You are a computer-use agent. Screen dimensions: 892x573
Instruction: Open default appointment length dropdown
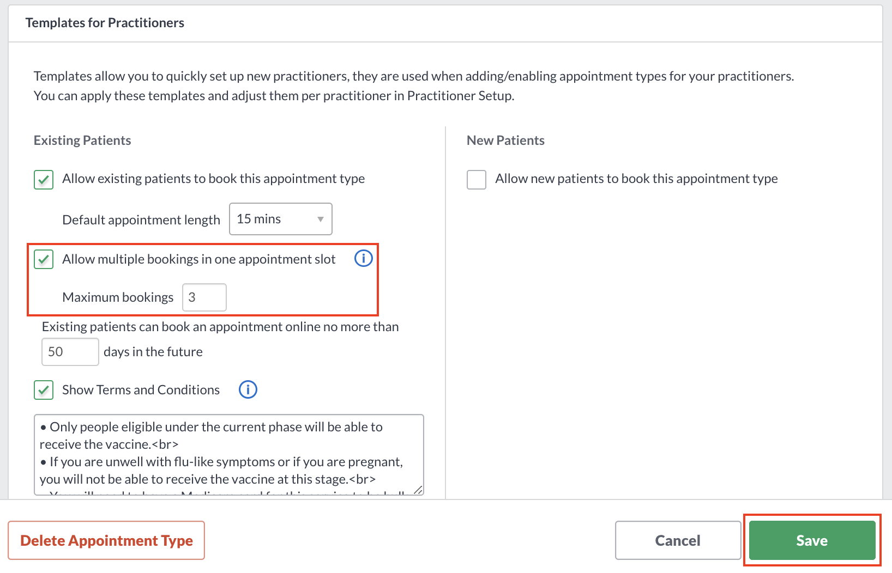click(281, 219)
